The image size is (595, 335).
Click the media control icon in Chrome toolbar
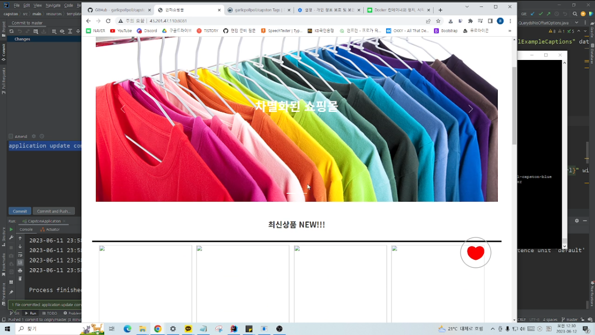coord(480,21)
